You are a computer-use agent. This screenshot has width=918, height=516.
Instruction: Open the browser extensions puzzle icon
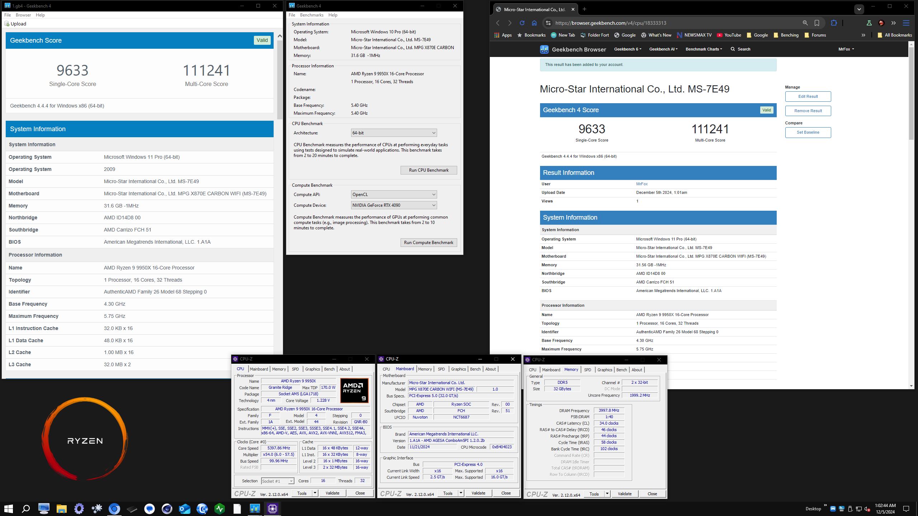[x=834, y=23]
